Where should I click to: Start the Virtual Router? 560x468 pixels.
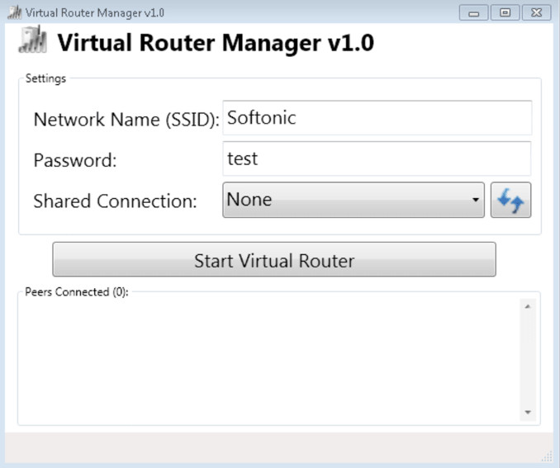[x=274, y=259]
